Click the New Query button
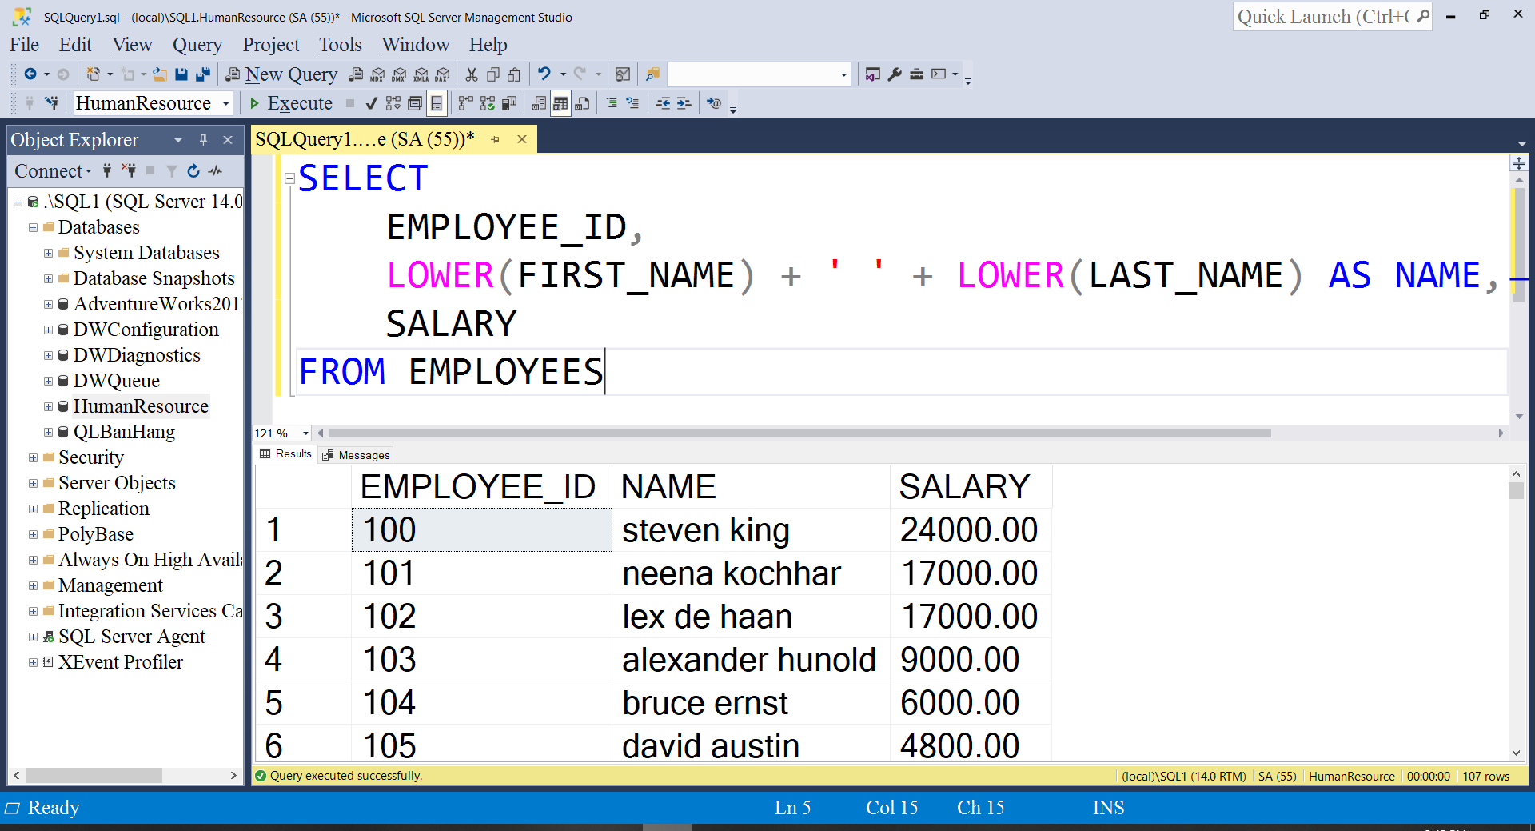The image size is (1535, 831). point(282,74)
